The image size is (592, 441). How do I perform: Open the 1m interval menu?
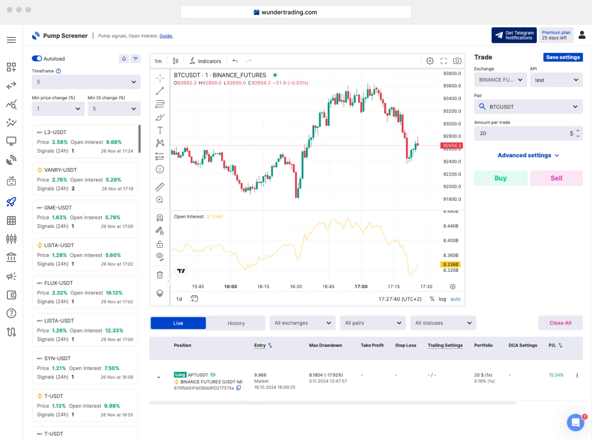158,61
